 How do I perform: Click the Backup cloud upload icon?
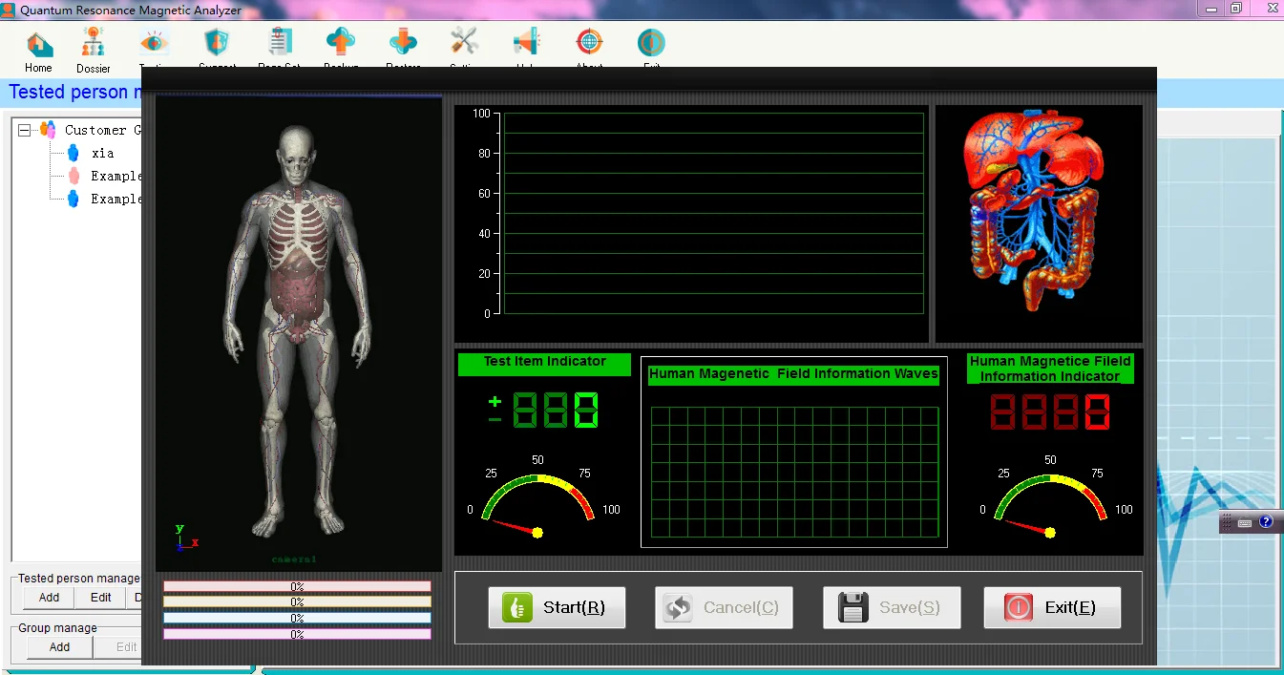(x=341, y=43)
